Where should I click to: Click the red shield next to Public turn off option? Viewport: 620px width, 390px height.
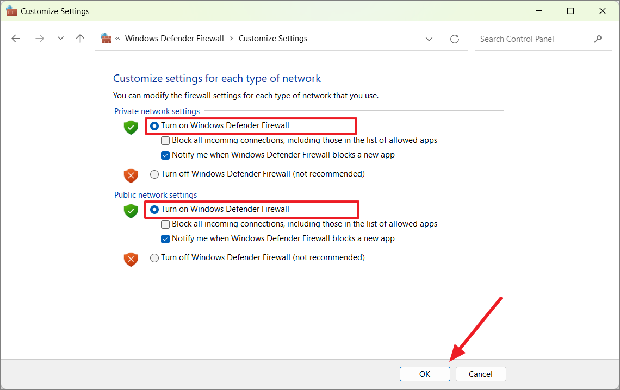point(131,259)
